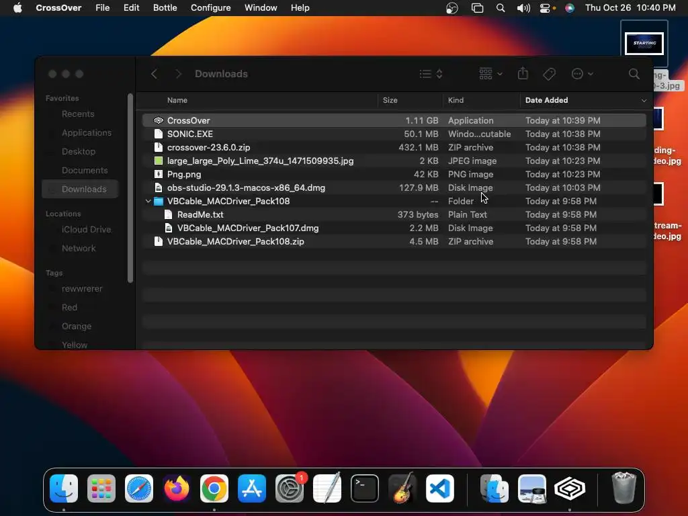Image resolution: width=688 pixels, height=516 pixels.
Task: Collapse the VBCable_MACDriver_Pack108 folder
Action: click(148, 202)
